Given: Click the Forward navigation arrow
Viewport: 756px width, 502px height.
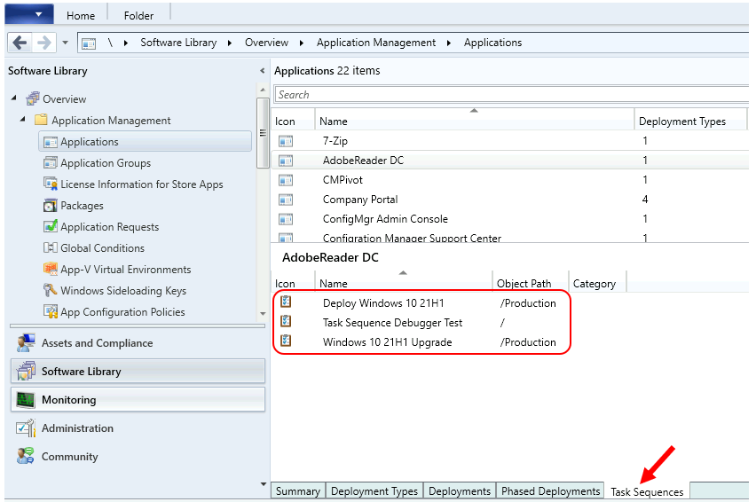Looking at the screenshot, I should pyautogui.click(x=44, y=43).
